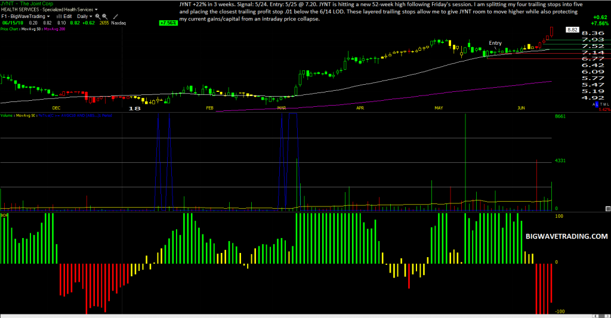This screenshot has width=611, height=318.
Task: Open the Edit chart bars icon
Action: coord(59,16)
